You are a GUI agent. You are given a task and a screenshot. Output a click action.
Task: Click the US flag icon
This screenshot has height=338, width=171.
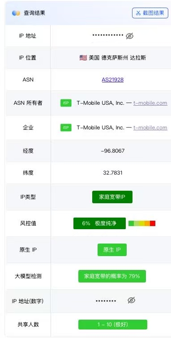click(x=83, y=58)
